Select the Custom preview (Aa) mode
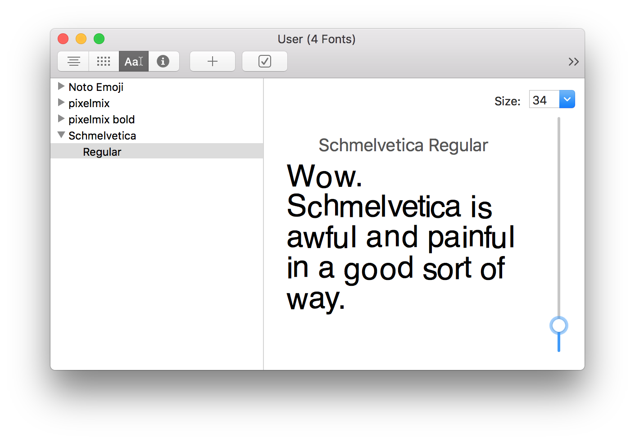The width and height of the screenshot is (635, 442). [134, 61]
